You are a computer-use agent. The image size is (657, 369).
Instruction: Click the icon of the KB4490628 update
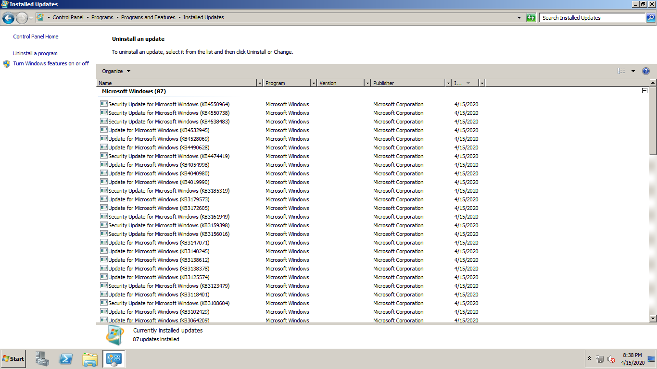point(104,147)
